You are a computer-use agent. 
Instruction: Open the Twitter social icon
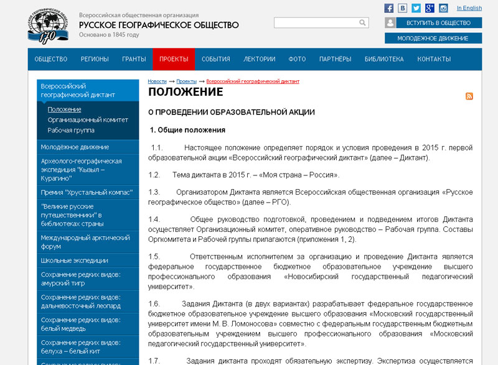coord(416,8)
